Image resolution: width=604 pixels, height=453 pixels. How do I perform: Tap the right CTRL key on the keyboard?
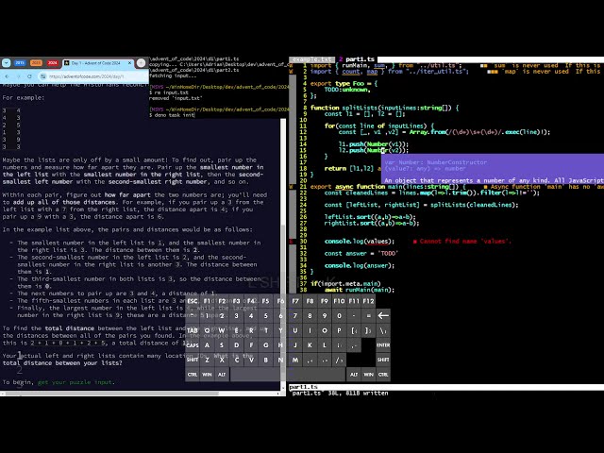(x=383, y=375)
